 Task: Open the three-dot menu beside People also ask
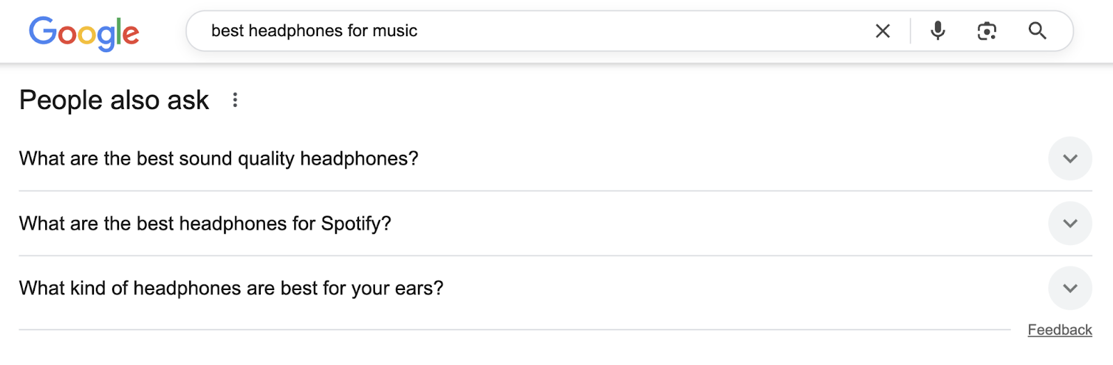coord(235,101)
